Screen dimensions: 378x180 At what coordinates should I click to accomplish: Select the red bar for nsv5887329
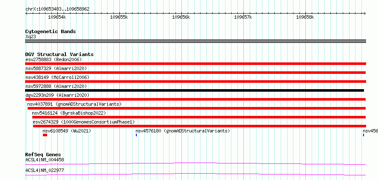tap(195, 73)
